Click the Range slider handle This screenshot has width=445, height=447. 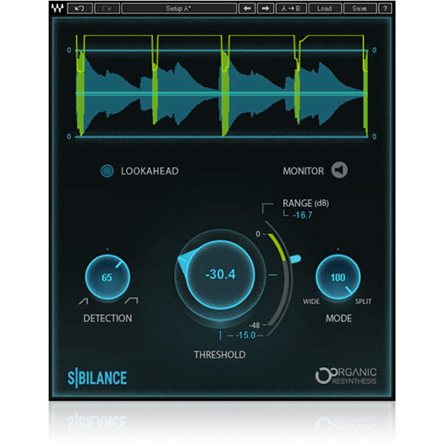pyautogui.click(x=295, y=259)
